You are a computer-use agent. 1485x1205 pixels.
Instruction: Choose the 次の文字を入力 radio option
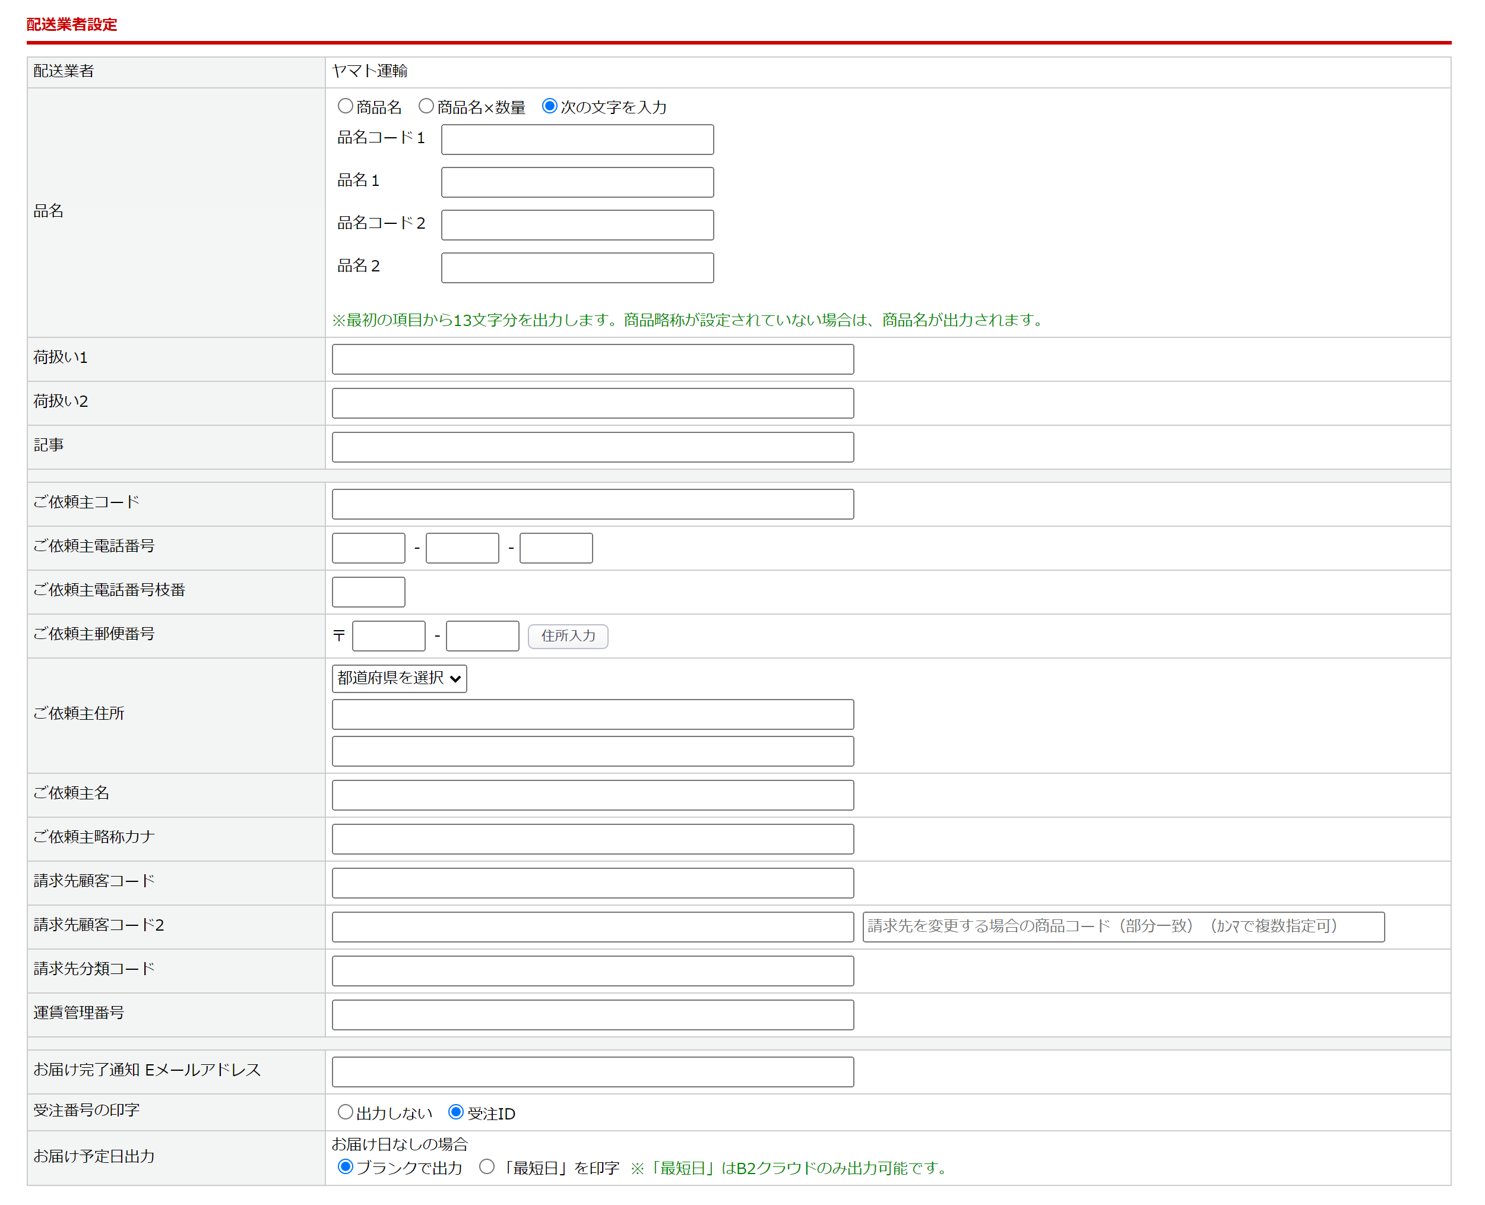pos(550,106)
